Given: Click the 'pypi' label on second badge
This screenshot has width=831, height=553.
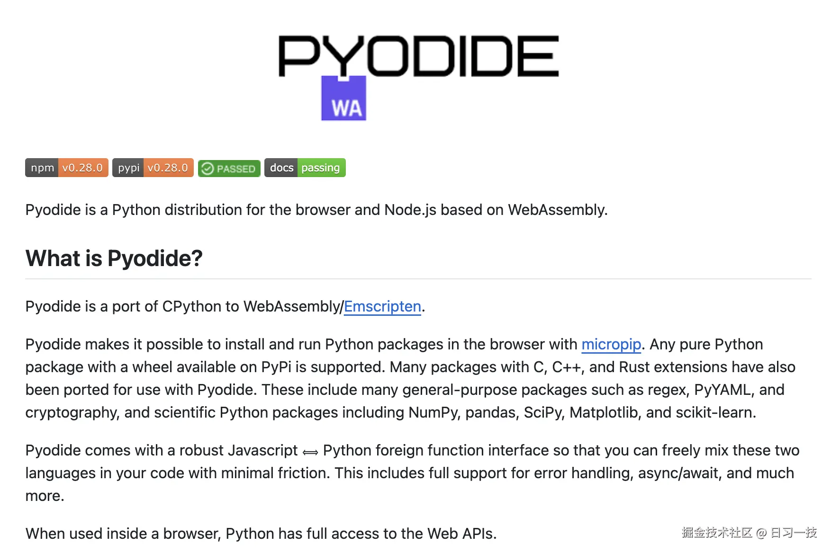Looking at the screenshot, I should point(128,168).
